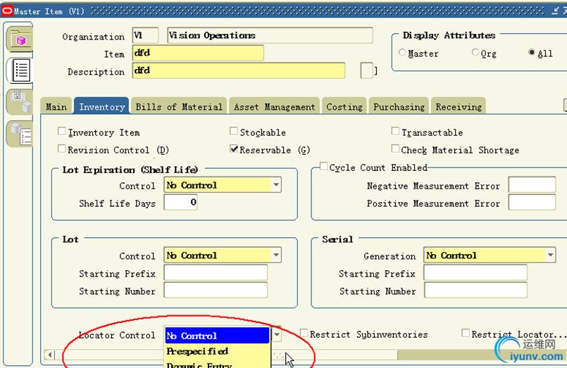Select the All display attributes radio
Screen dimensions: 567x368
(x=531, y=52)
